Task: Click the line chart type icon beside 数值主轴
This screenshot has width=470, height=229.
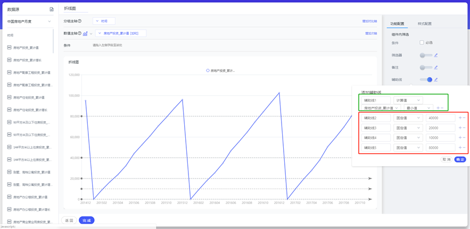Action: 85,33
